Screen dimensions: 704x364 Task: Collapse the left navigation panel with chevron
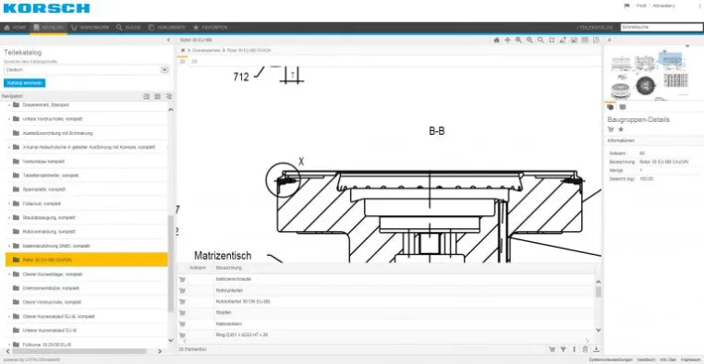coord(168,40)
